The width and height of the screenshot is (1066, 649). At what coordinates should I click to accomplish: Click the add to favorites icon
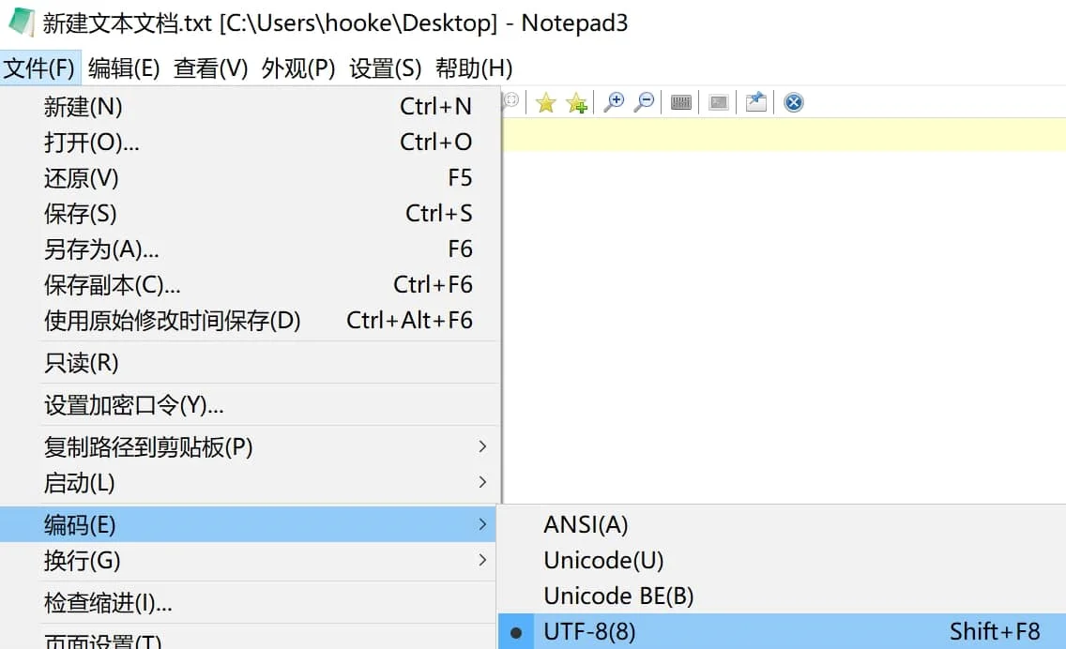click(x=576, y=102)
